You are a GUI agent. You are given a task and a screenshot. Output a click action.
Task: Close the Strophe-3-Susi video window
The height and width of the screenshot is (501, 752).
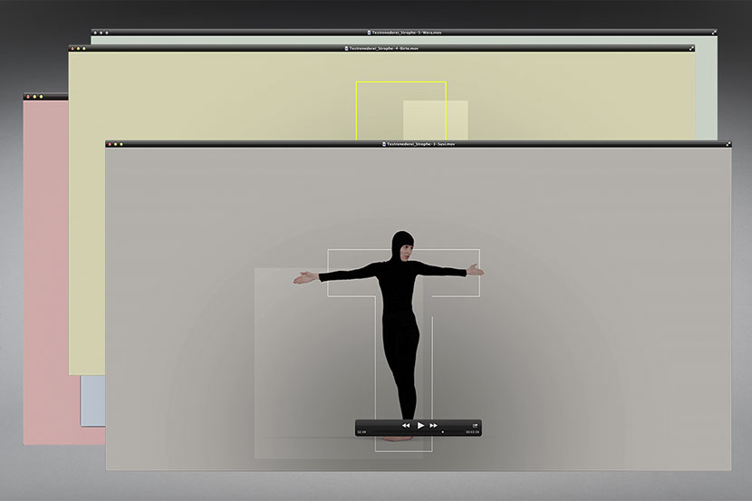pos(111,143)
